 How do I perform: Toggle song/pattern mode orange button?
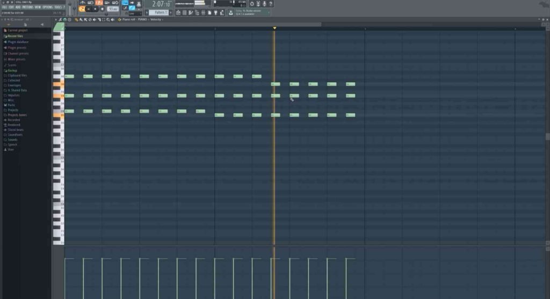[82, 9]
